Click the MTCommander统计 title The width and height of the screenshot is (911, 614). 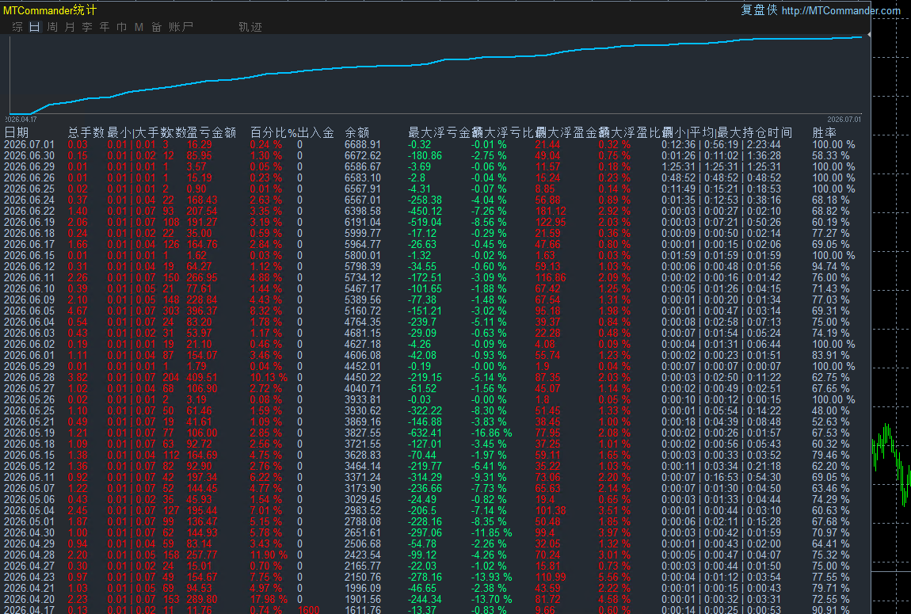click(x=50, y=10)
